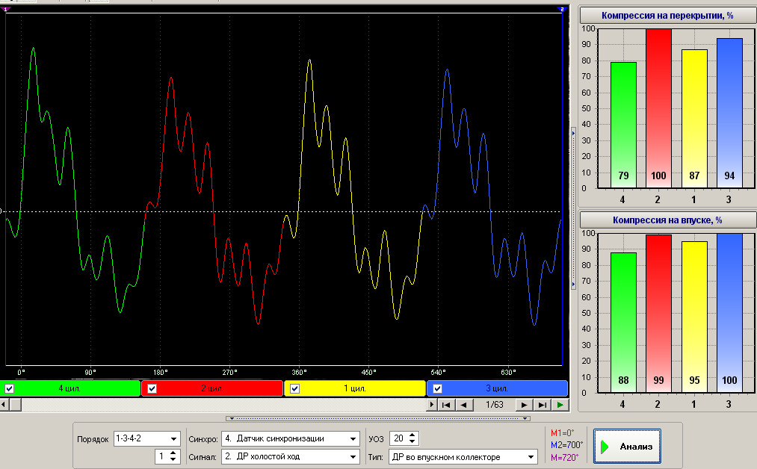The width and height of the screenshot is (757, 469).
Task: Decrease the value 1 spinner below Порядок
Action: pos(173,459)
